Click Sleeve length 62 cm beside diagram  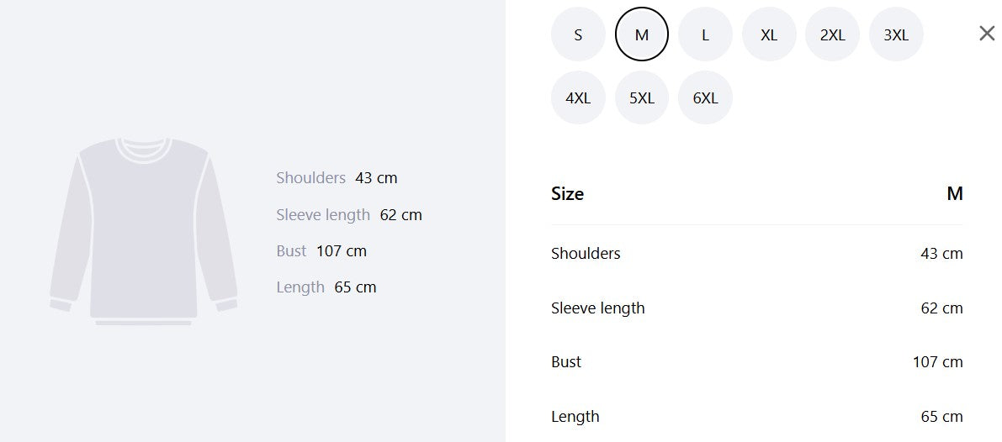pos(349,215)
